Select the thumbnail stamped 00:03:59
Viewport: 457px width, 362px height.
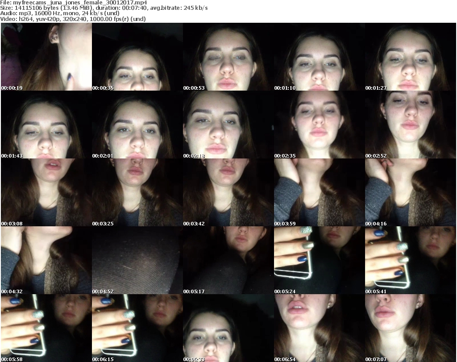coord(320,193)
